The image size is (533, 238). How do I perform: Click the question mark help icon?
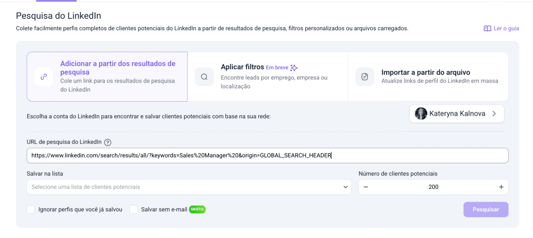click(x=108, y=142)
